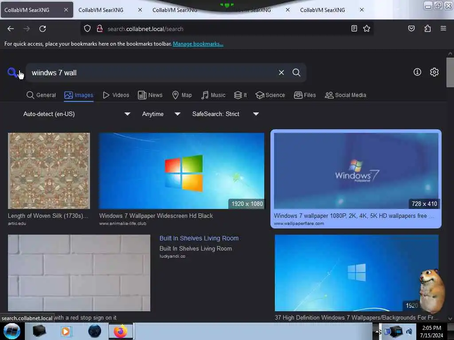
Task: Select the Science search category
Action: [270, 95]
